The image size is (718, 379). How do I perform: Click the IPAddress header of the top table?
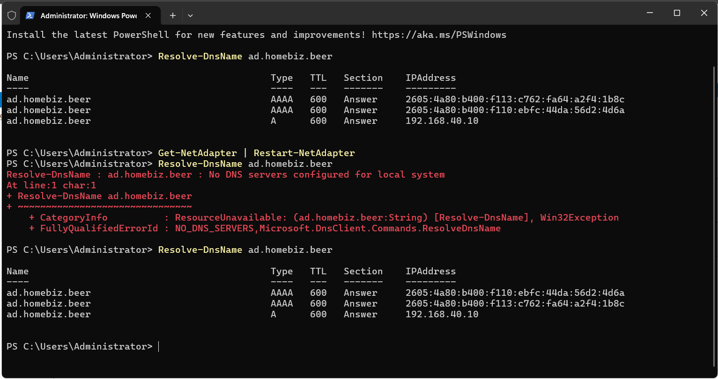(x=431, y=78)
